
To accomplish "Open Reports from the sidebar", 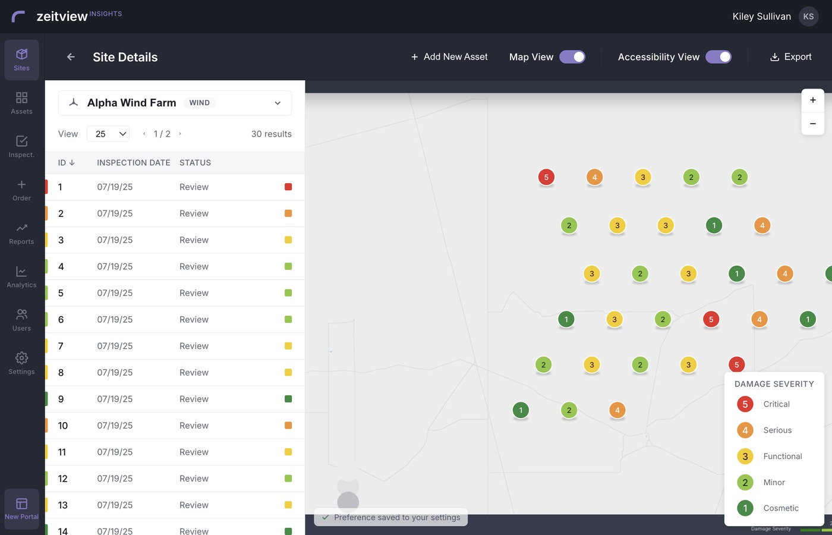I will pyautogui.click(x=21, y=234).
